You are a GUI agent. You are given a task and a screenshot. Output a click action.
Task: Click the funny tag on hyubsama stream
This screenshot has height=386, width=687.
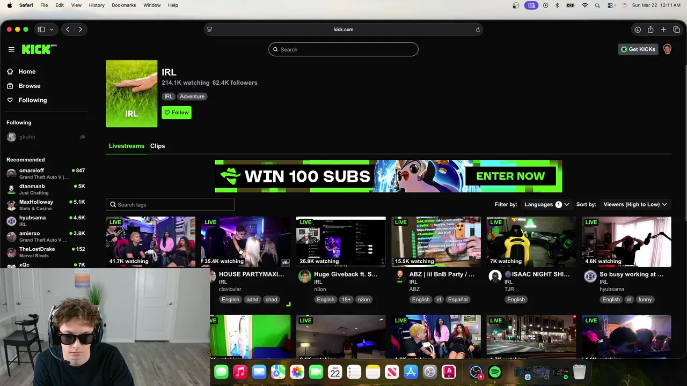coord(645,300)
